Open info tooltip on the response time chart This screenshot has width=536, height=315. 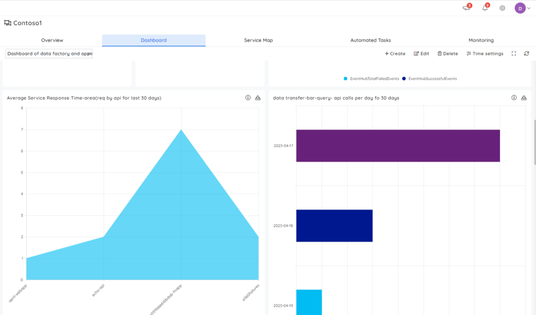pos(248,97)
